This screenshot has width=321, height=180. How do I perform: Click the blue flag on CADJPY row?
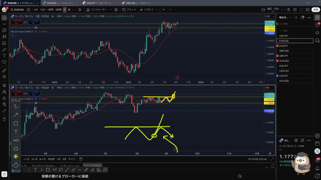tap(278, 76)
